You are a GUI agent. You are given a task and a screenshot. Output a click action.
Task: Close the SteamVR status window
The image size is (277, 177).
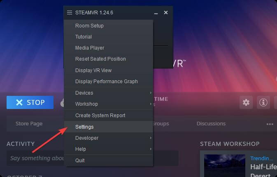(x=166, y=12)
